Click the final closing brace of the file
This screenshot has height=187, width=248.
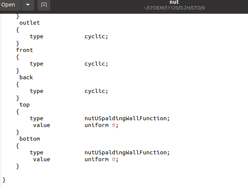tap(4, 180)
